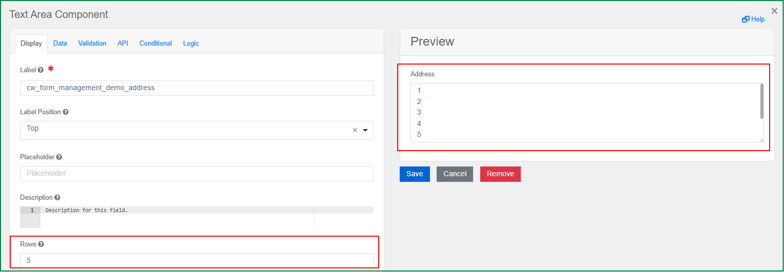This screenshot has height=272, width=784.
Task: Click the Placeholder help tooltip icon
Action: 60,157
